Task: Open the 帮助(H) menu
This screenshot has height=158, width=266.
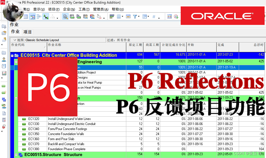Action: pyautogui.click(x=118, y=9)
